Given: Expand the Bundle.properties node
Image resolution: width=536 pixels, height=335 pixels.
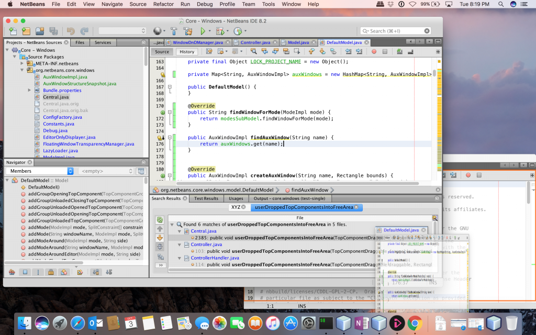Looking at the screenshot, I should tap(29, 90).
